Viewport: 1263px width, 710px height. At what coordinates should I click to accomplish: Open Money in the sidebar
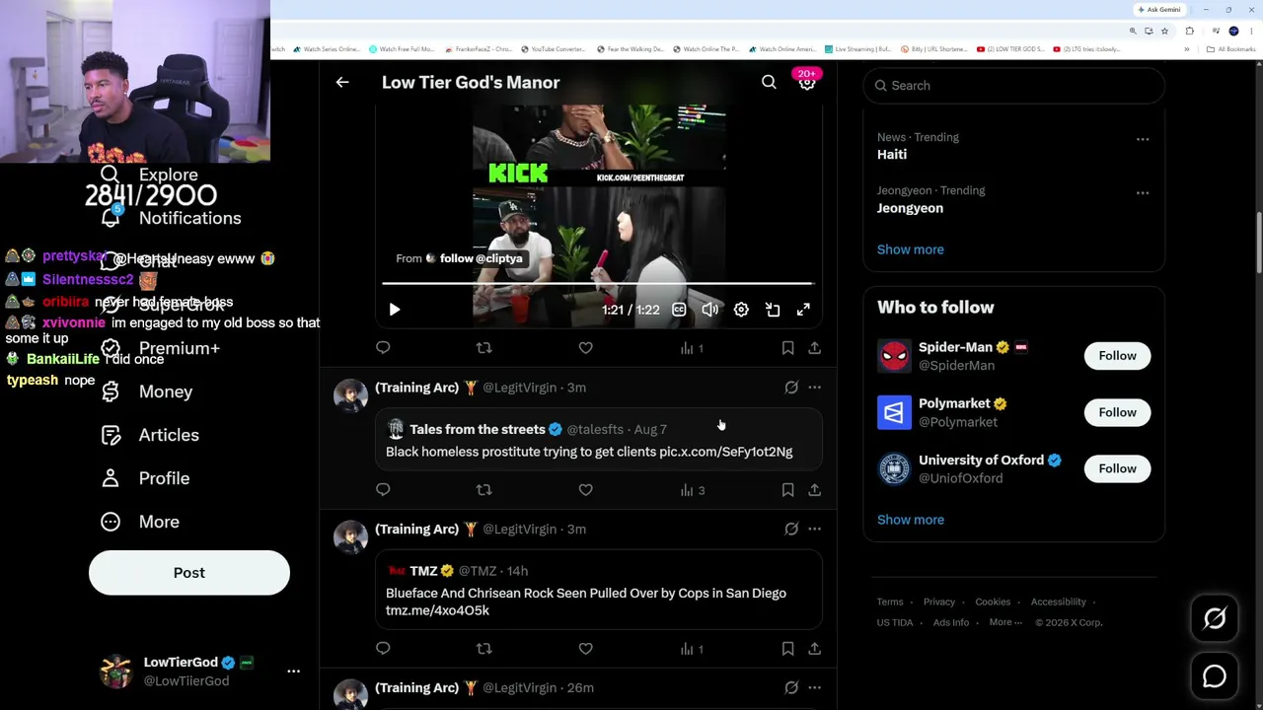[147, 391]
